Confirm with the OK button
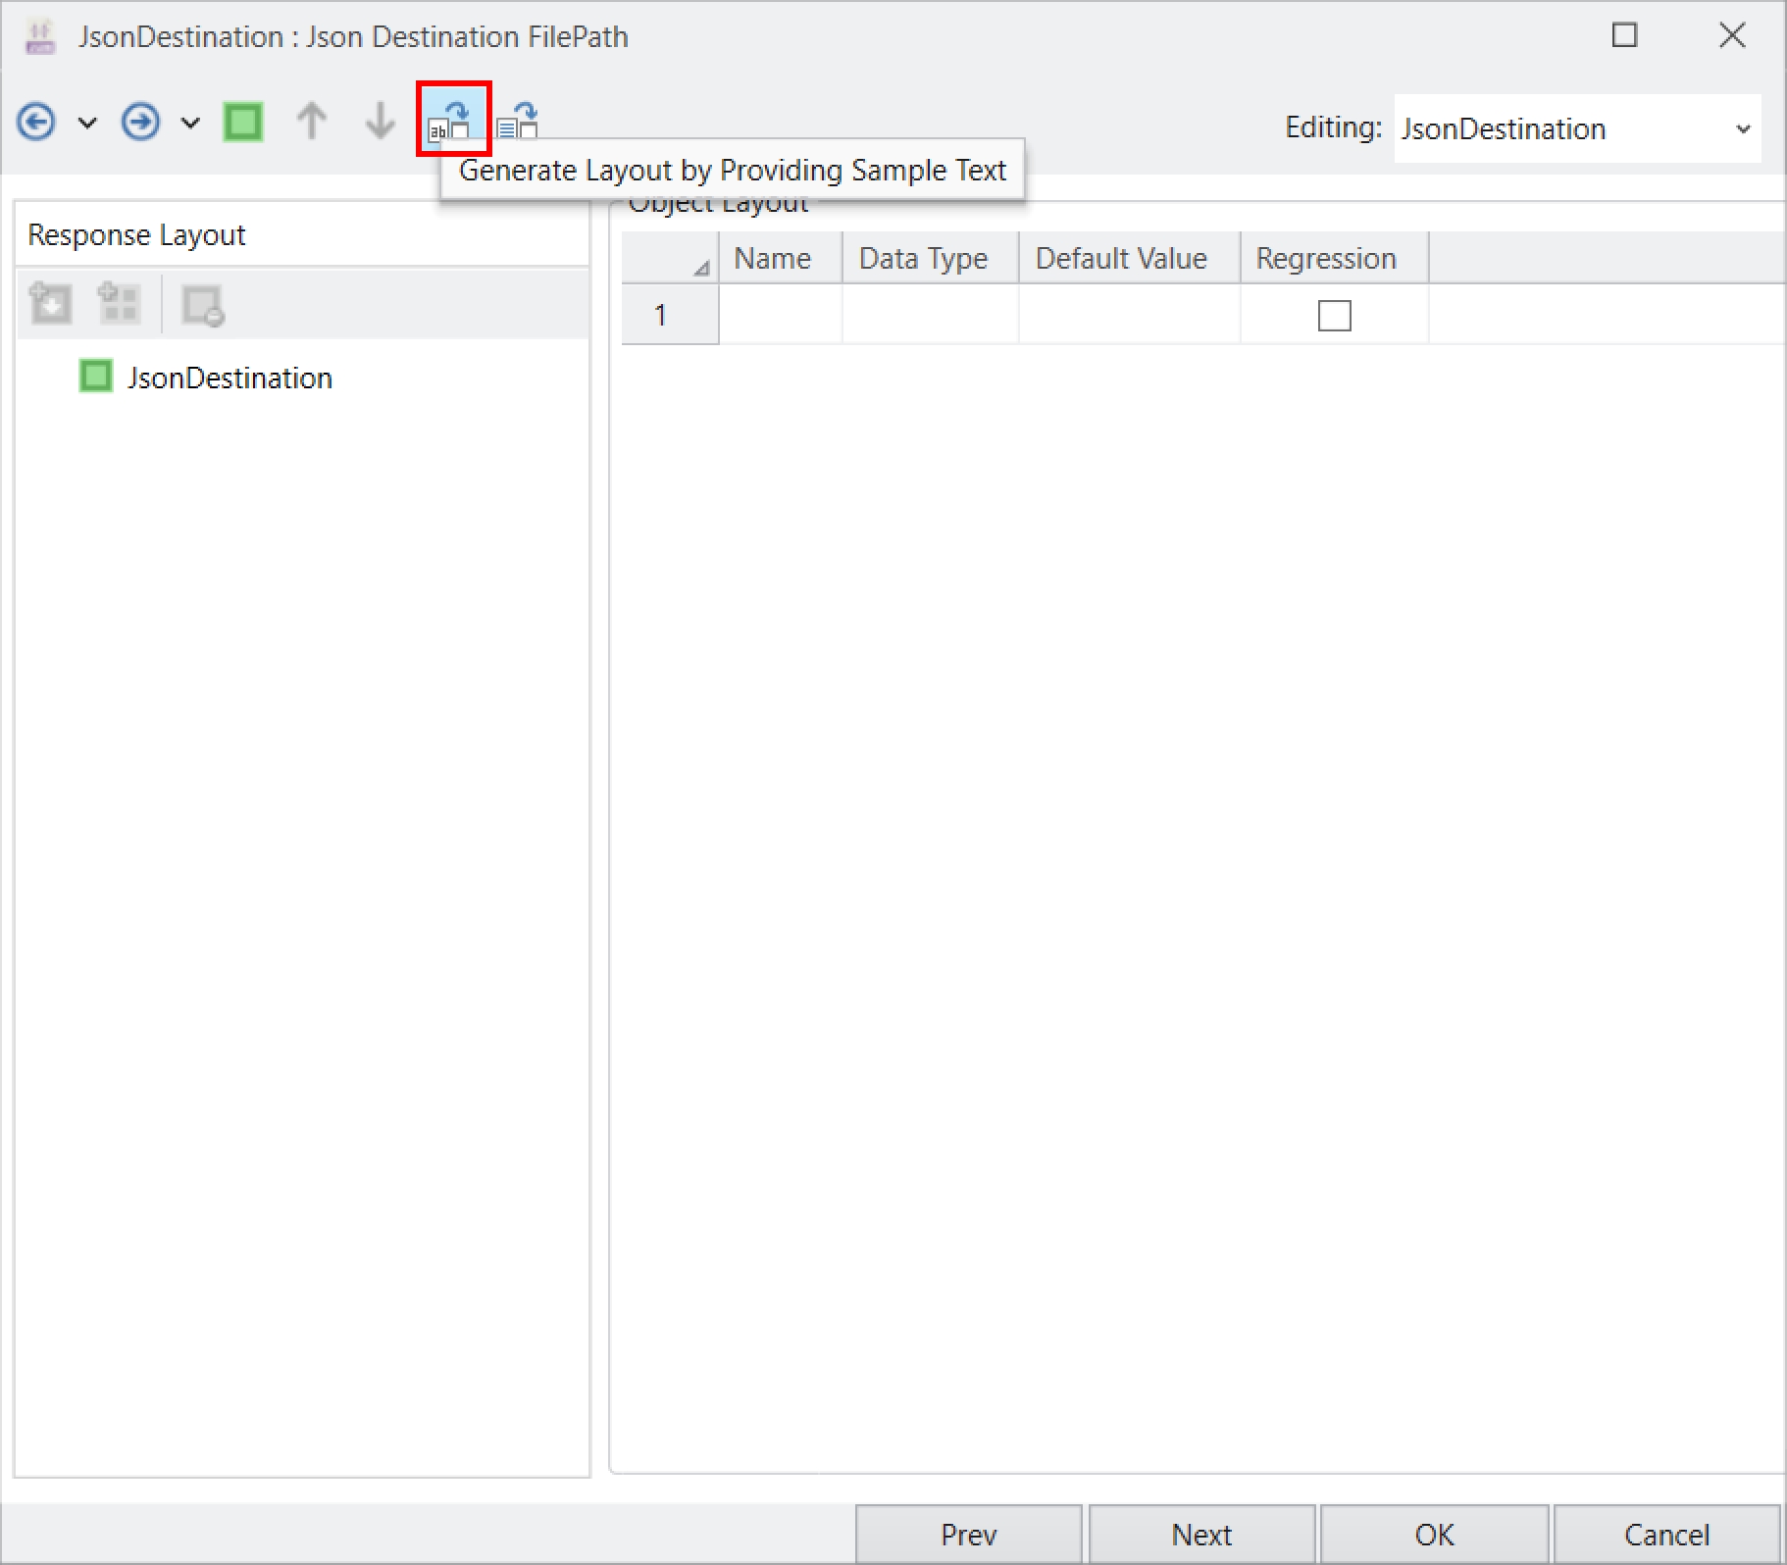Viewport: 1787px width, 1565px height. click(x=1434, y=1535)
